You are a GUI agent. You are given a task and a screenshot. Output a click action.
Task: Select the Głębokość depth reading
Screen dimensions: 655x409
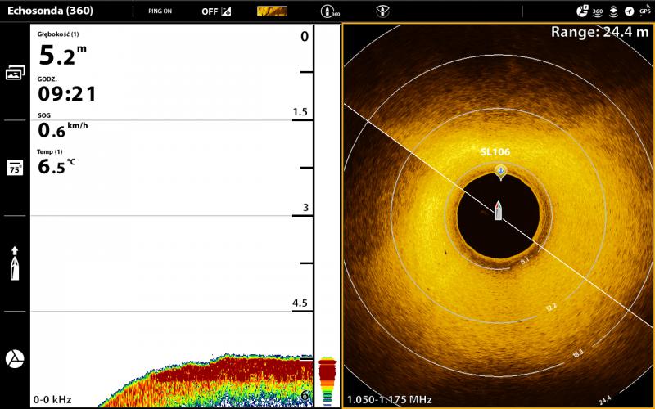[x=64, y=51]
